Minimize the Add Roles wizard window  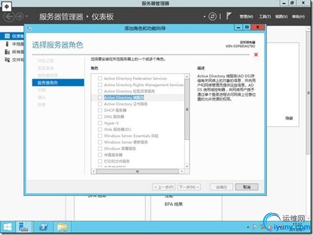point(238,27)
